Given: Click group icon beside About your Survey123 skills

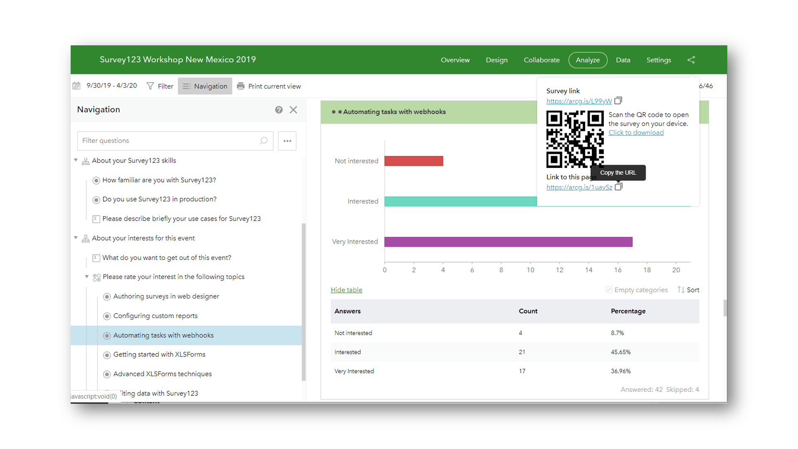Looking at the screenshot, I should 86,161.
